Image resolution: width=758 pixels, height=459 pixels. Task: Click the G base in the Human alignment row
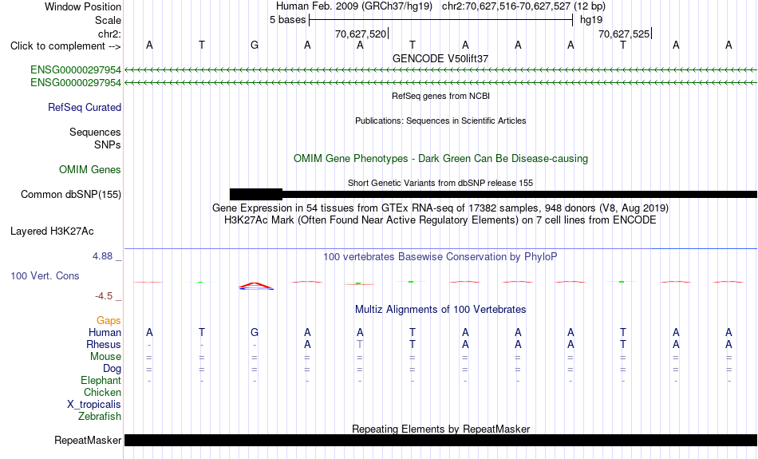pyautogui.click(x=255, y=333)
